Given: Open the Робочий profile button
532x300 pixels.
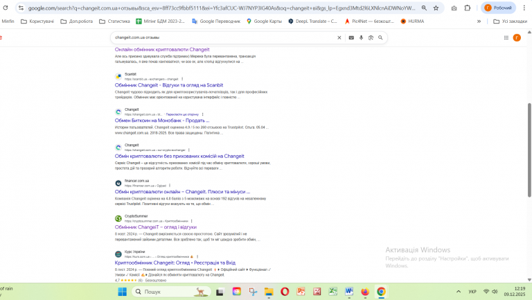Looking at the screenshot, I should pos(498,8).
